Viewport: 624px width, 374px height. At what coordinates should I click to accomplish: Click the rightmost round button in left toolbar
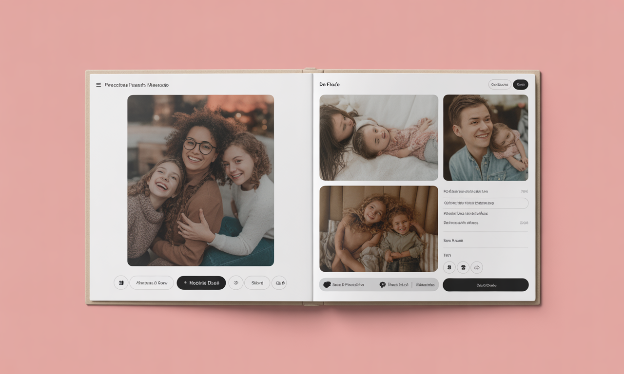[x=279, y=283]
